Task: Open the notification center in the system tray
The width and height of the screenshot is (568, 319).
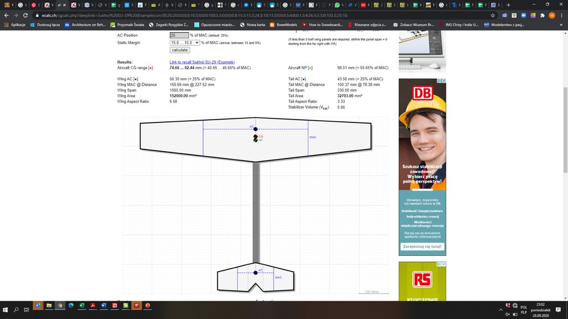Action: click(558, 310)
